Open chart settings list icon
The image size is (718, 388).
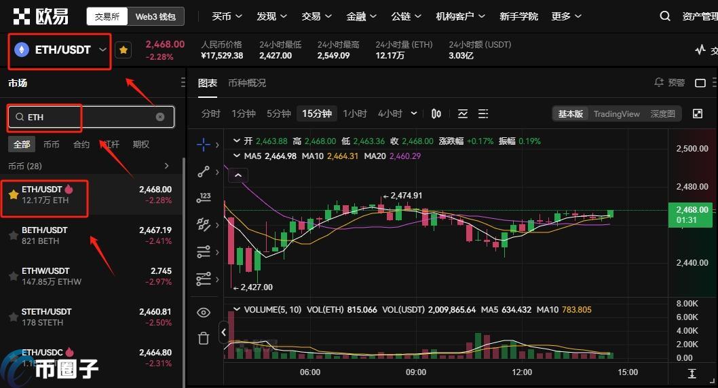(x=483, y=113)
